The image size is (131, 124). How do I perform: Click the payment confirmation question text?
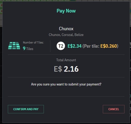pyautogui.click(x=66, y=84)
